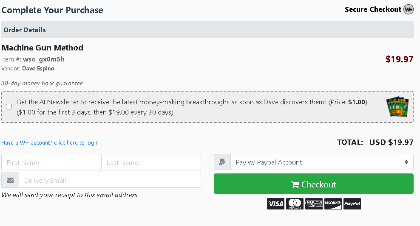This screenshot has width=420, height=226.
Task: Focus the First Name field
Action: [x=51, y=162]
